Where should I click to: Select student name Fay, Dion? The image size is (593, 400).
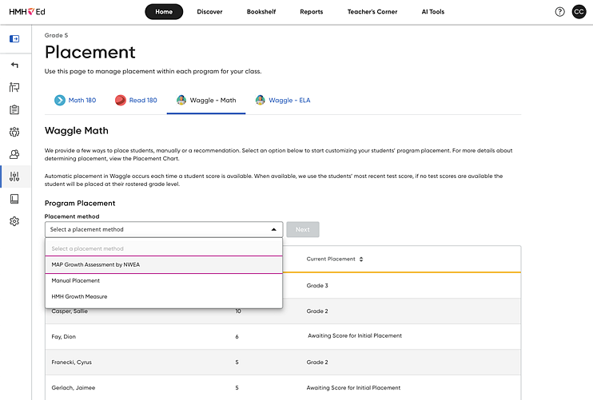64,337
